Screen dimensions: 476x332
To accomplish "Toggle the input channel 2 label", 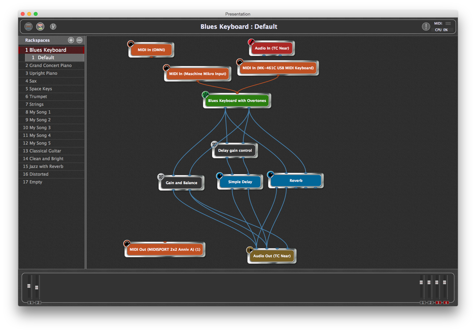I will click(x=38, y=303).
